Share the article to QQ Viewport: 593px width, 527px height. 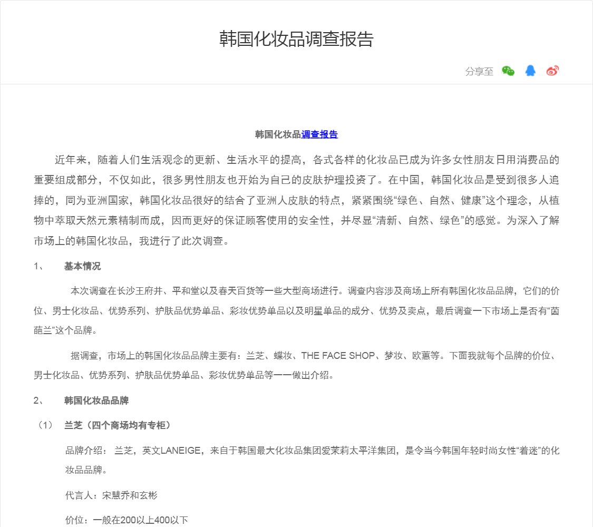(x=530, y=71)
